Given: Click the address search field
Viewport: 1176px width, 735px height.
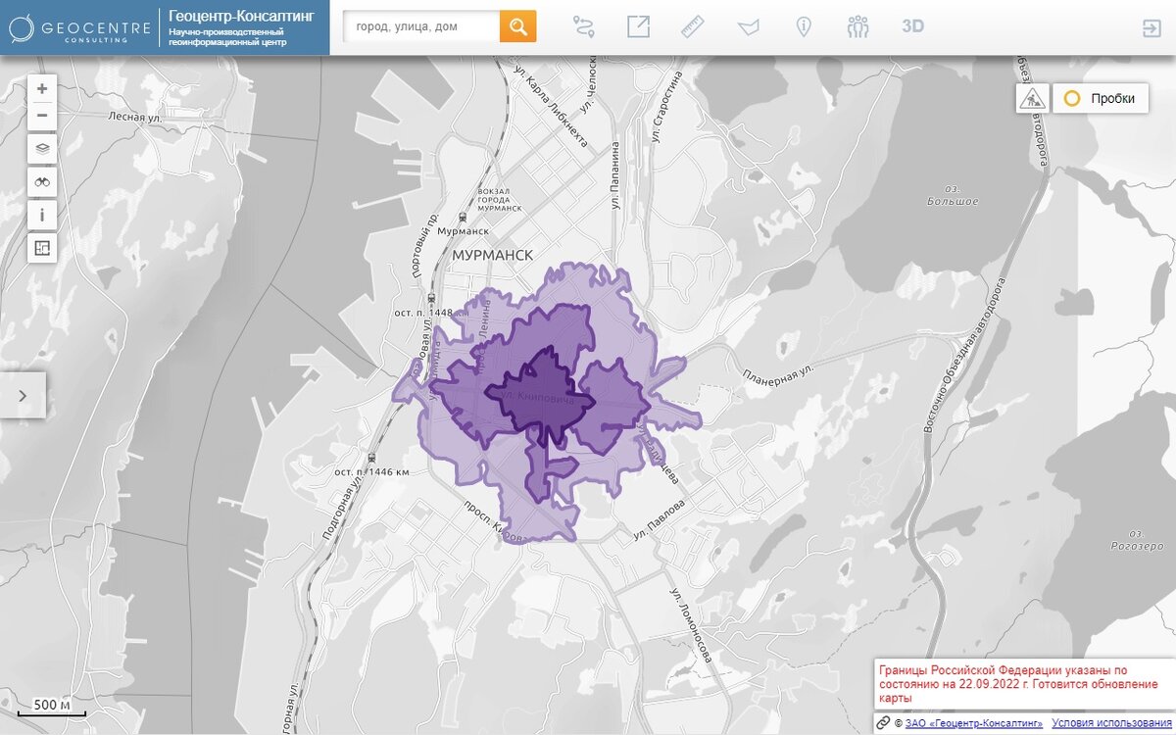Looking at the screenshot, I should point(421,26).
